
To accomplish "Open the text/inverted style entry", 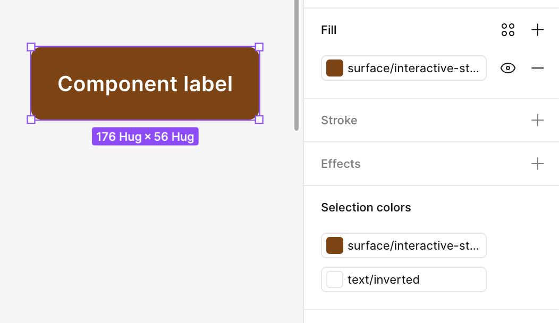I will (x=403, y=279).
